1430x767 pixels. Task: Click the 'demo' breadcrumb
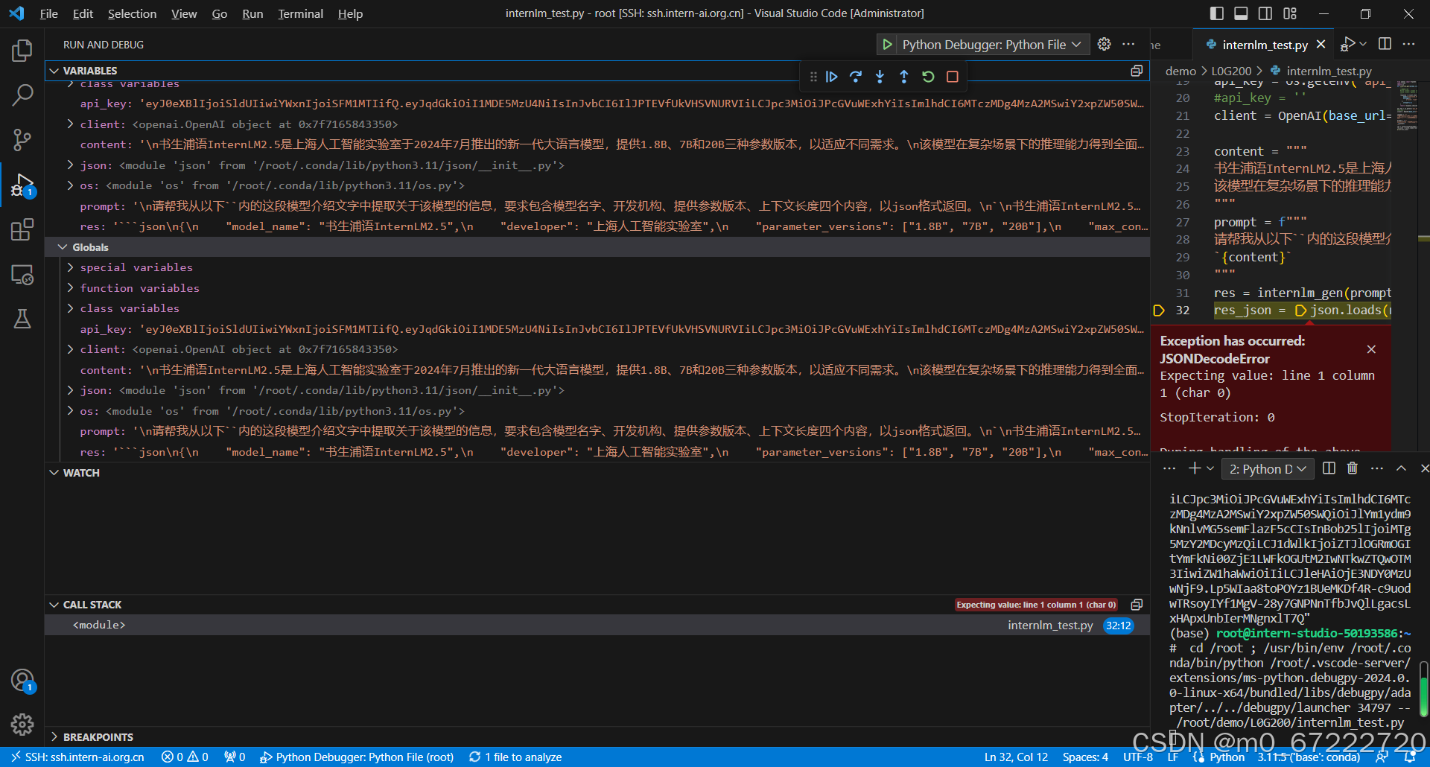pos(1180,71)
